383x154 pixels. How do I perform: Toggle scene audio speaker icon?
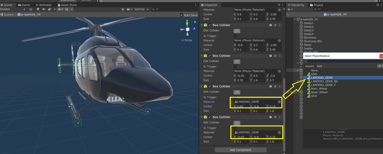point(44,9)
